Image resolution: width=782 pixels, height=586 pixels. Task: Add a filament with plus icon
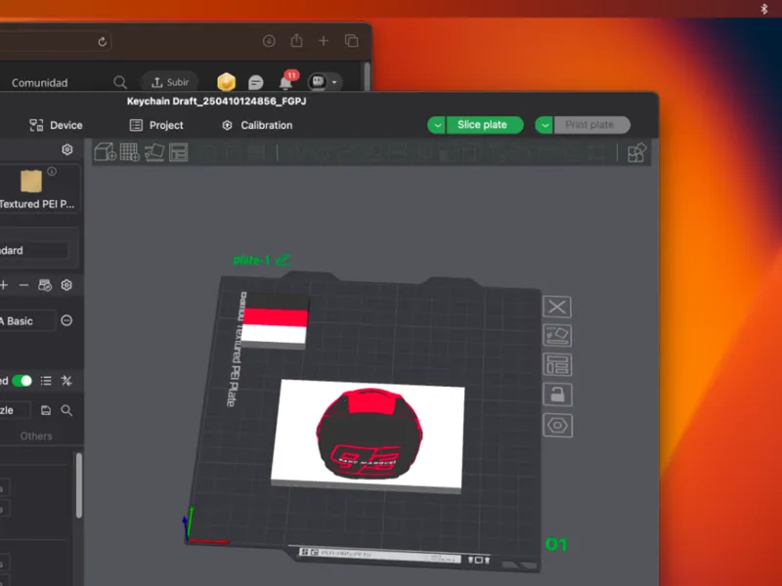point(4,285)
